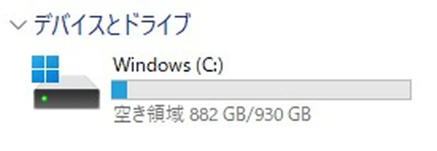Image resolution: width=437 pixels, height=151 pixels.
Task: Click the gray free-space part of capacity bar
Action: tap(268, 90)
